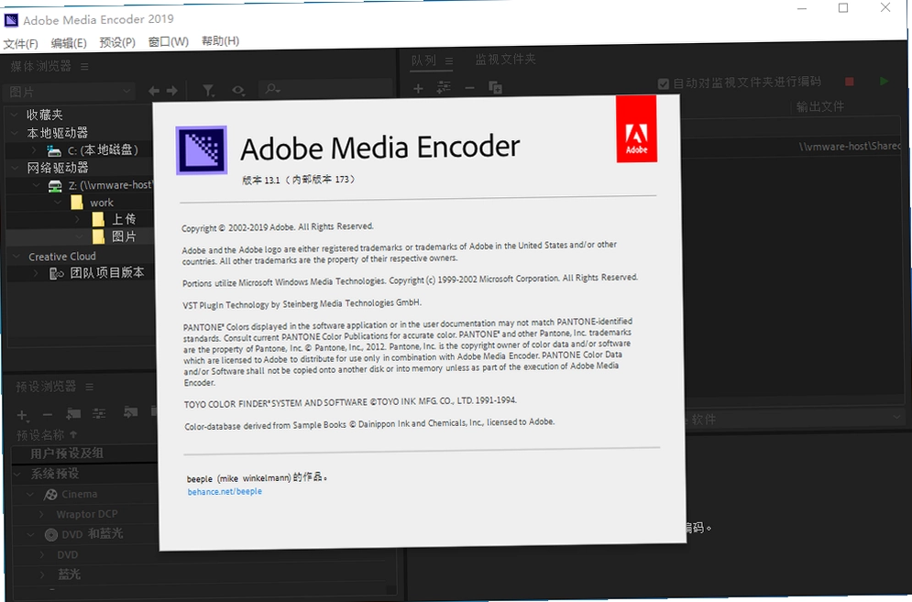Select the 团队项目版本 icon
Viewport: 912px width, 602px height.
(57, 273)
